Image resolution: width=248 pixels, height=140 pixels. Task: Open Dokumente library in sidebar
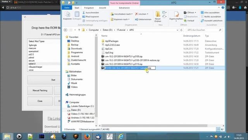click(x=77, y=79)
